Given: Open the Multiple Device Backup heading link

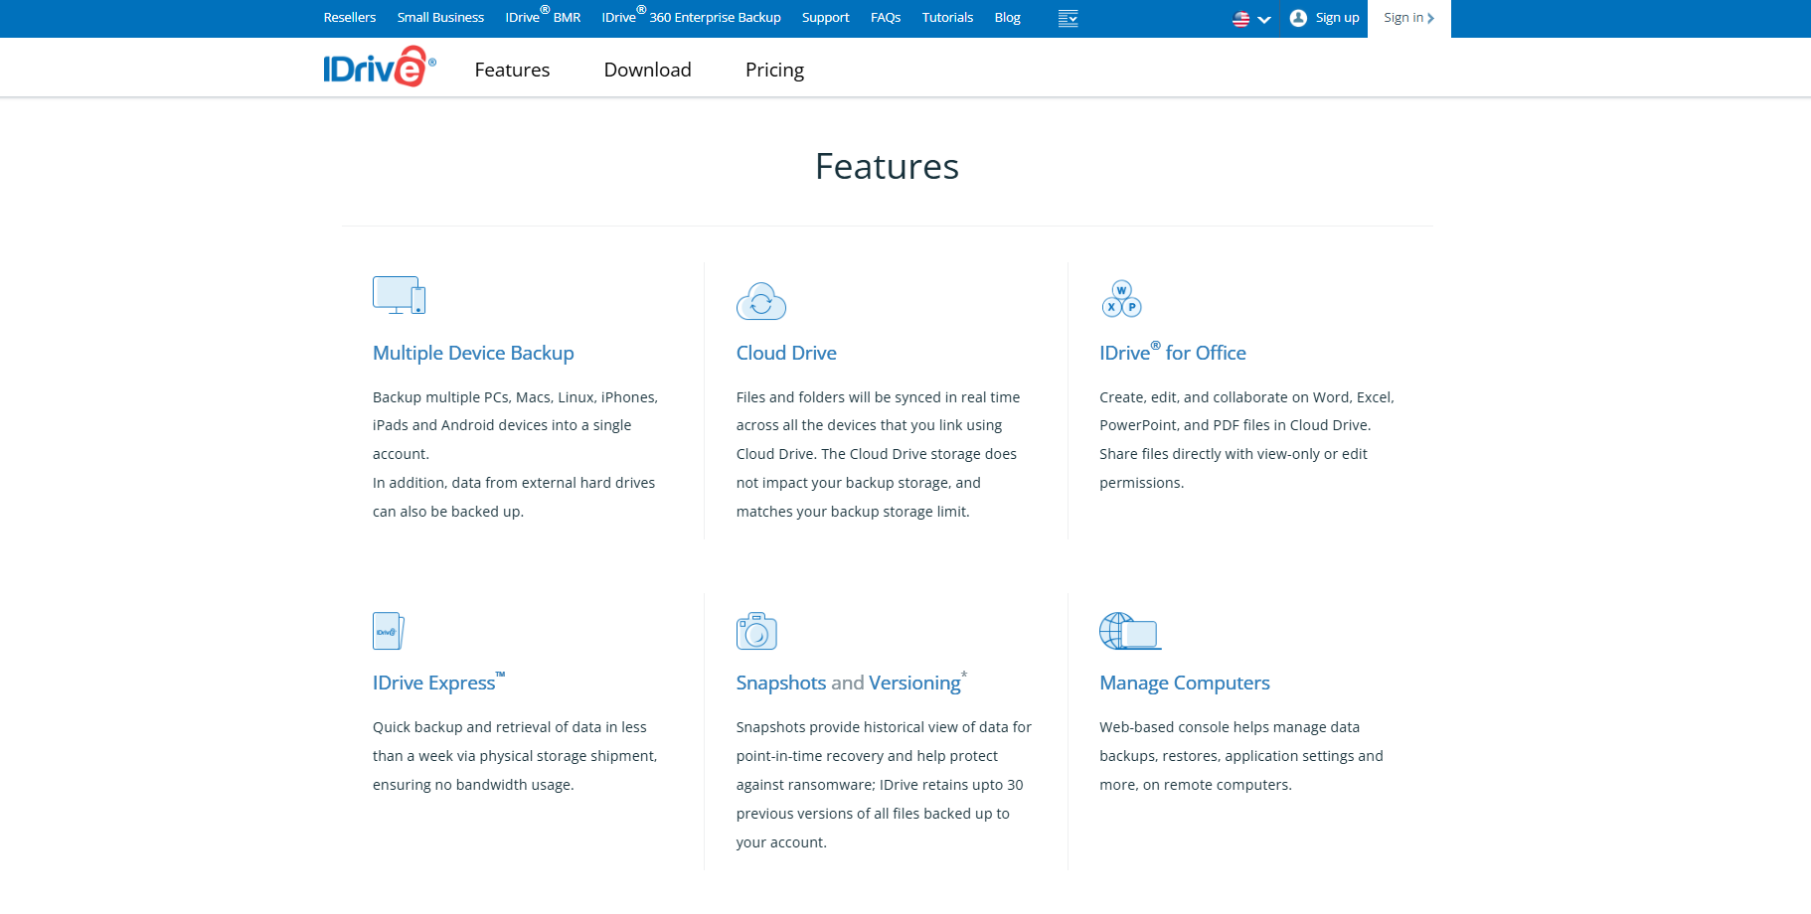Looking at the screenshot, I should coord(473,353).
